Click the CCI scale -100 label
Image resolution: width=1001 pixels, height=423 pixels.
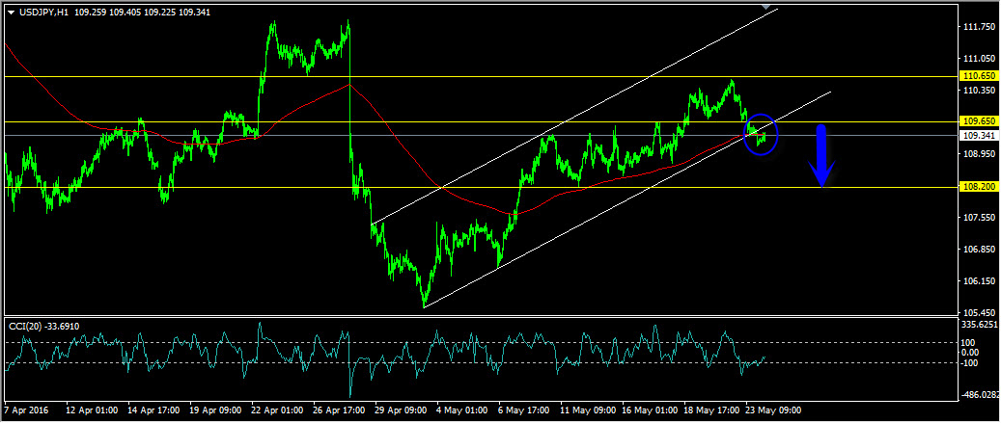click(972, 363)
